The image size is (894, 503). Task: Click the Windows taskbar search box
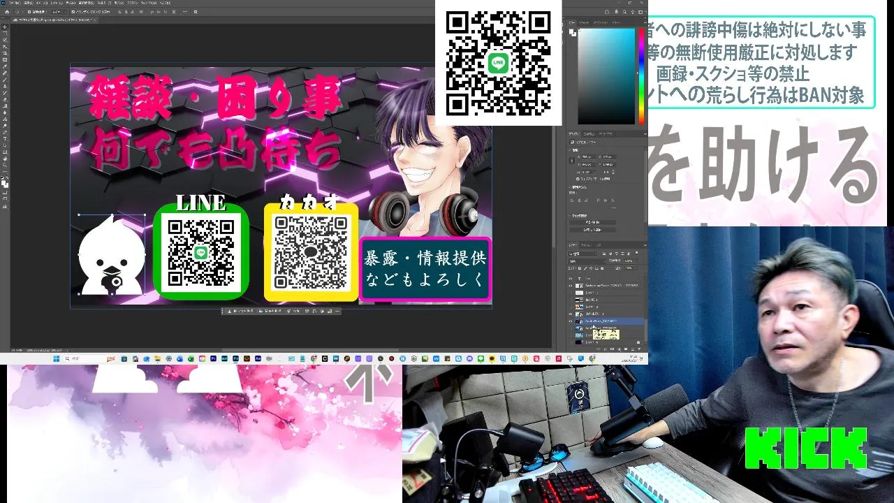90,358
